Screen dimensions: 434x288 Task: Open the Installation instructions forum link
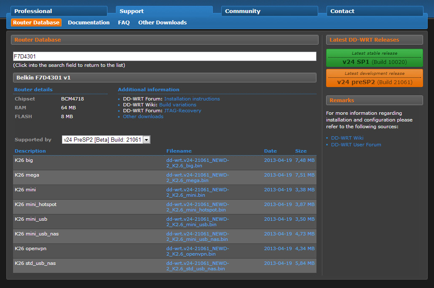192,99
